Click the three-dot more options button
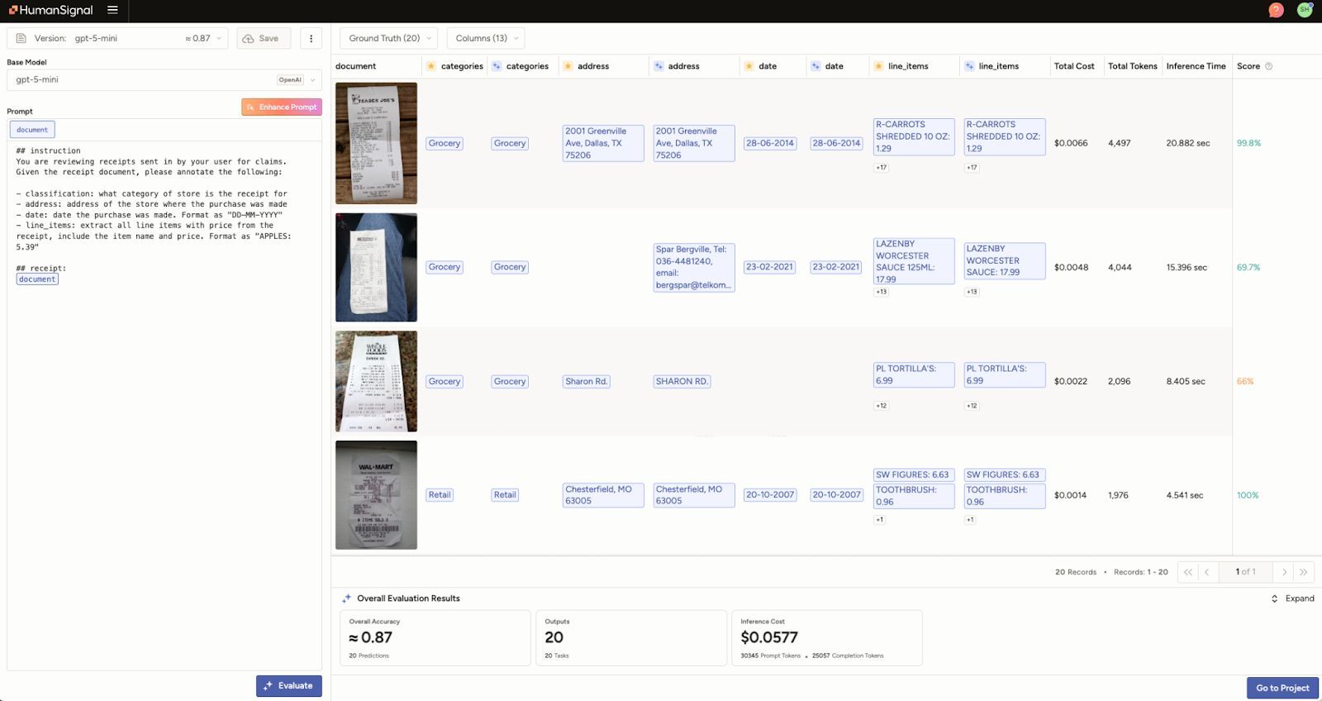Viewport: 1322px width, 701px height. [x=311, y=38]
